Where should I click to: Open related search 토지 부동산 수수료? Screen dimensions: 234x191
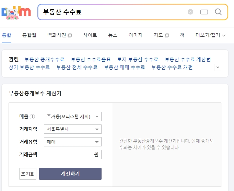click(138, 59)
